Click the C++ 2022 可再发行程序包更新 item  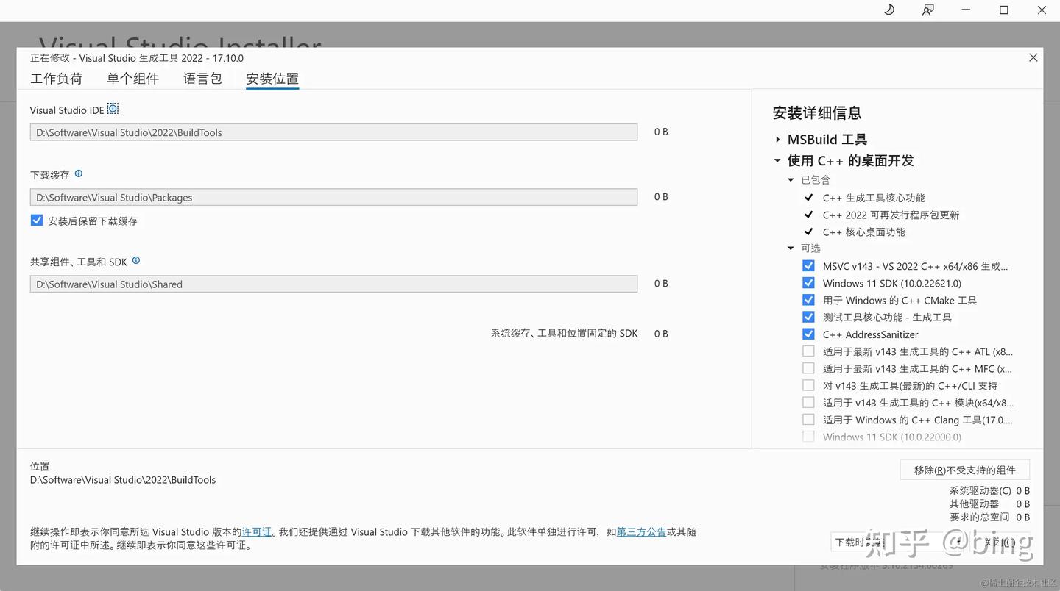[891, 215]
